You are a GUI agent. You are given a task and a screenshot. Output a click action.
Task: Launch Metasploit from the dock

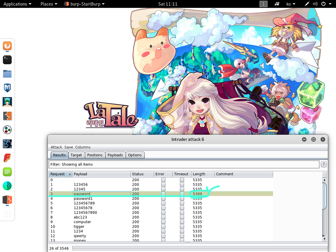[7, 88]
